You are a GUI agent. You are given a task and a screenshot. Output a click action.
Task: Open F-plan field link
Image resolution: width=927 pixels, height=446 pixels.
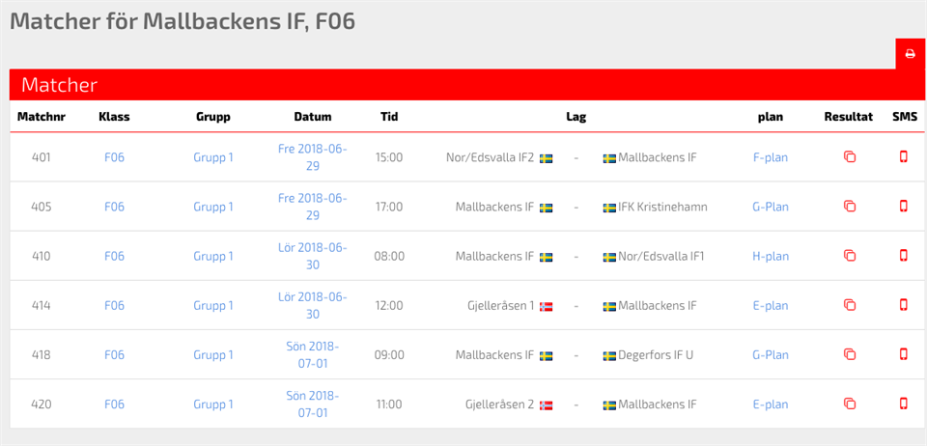[770, 157]
